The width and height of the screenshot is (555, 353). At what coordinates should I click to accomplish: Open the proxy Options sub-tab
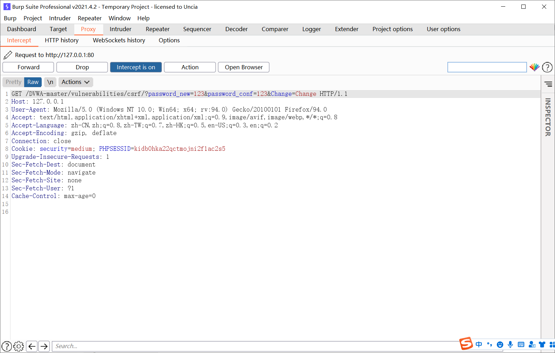[169, 41]
